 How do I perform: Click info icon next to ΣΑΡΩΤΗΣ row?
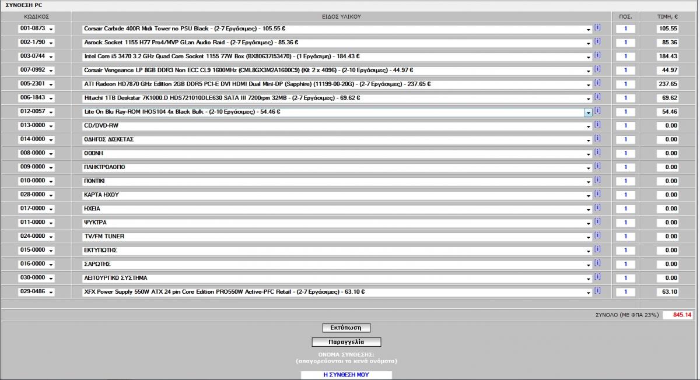point(597,263)
